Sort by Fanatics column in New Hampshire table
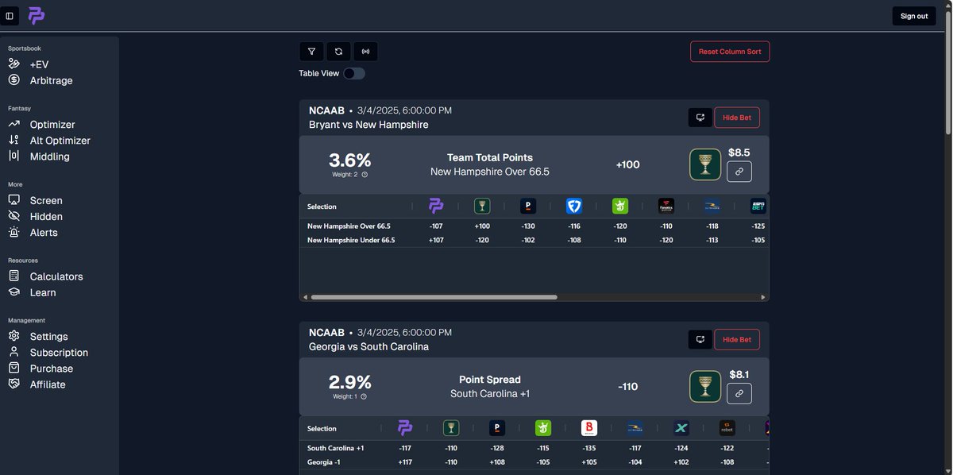 (666, 207)
